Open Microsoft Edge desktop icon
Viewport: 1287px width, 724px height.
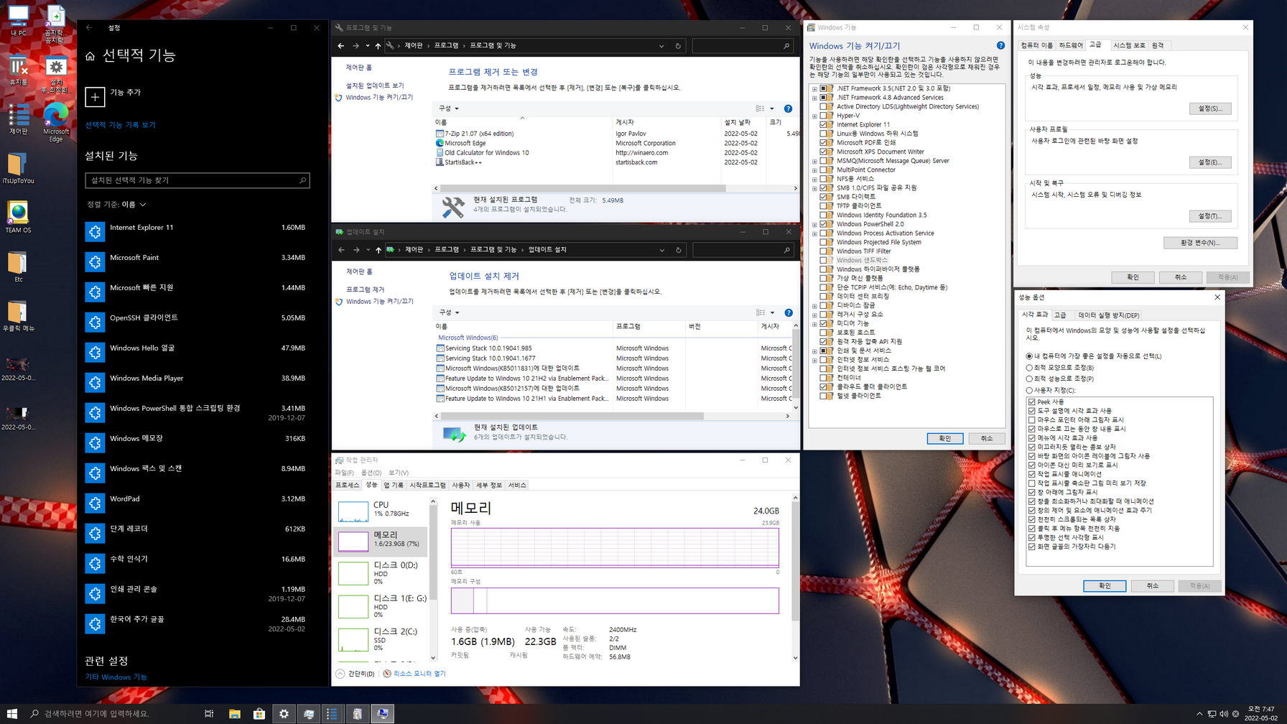pyautogui.click(x=56, y=122)
